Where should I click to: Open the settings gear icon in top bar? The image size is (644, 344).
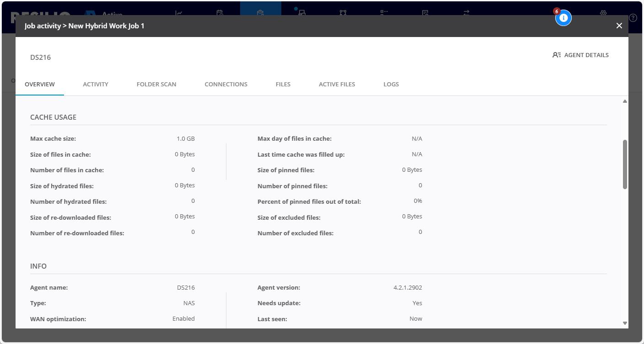603,13
